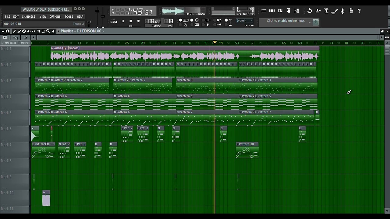Select the dotted-square Select tool
This screenshot has height=219, width=390.
tap(43, 31)
